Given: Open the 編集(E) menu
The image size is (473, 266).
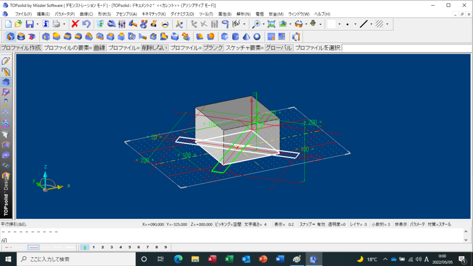Looking at the screenshot, I should click(43, 14).
